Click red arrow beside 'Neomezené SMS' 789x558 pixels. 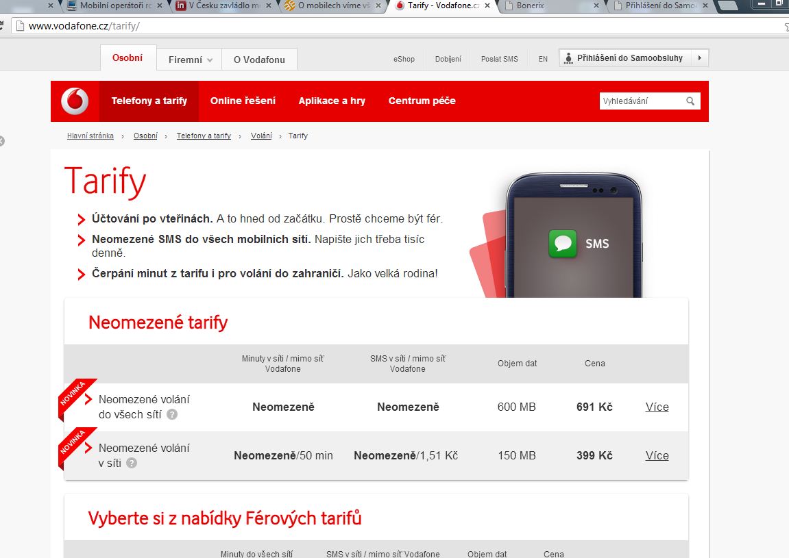81,240
